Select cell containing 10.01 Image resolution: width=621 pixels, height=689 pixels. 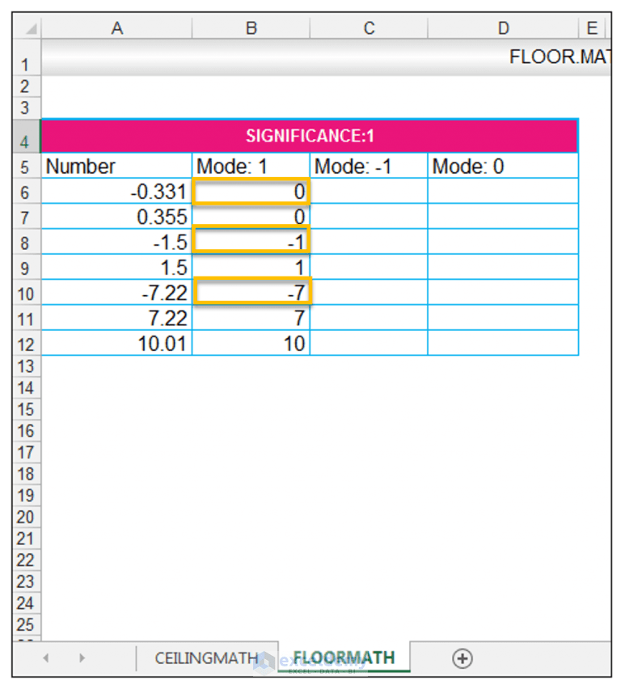[116, 343]
